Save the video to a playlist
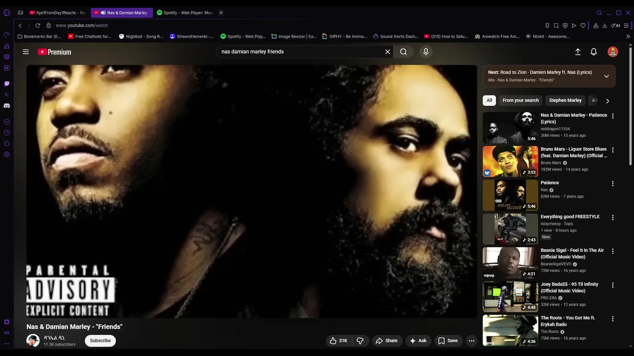The width and height of the screenshot is (634, 356). point(448,341)
